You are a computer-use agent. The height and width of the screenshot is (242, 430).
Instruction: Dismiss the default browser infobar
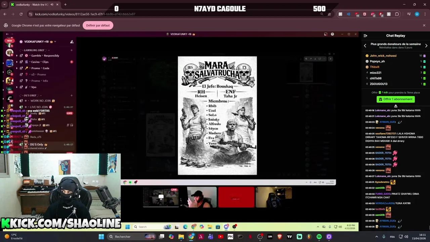point(424,25)
